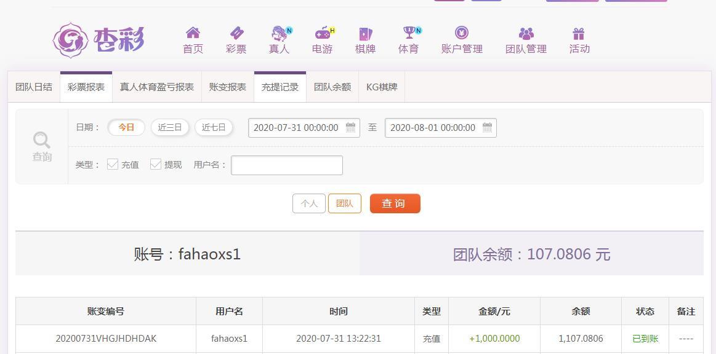Click the amount +1,000.0000
This screenshot has width=716, height=354.
494,339
